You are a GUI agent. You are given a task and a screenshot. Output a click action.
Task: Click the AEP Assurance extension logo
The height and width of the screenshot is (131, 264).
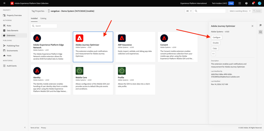[122, 38]
